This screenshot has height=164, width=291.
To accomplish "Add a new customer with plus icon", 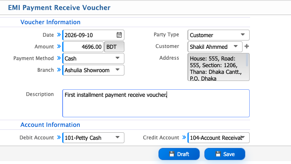I will [x=247, y=46].
